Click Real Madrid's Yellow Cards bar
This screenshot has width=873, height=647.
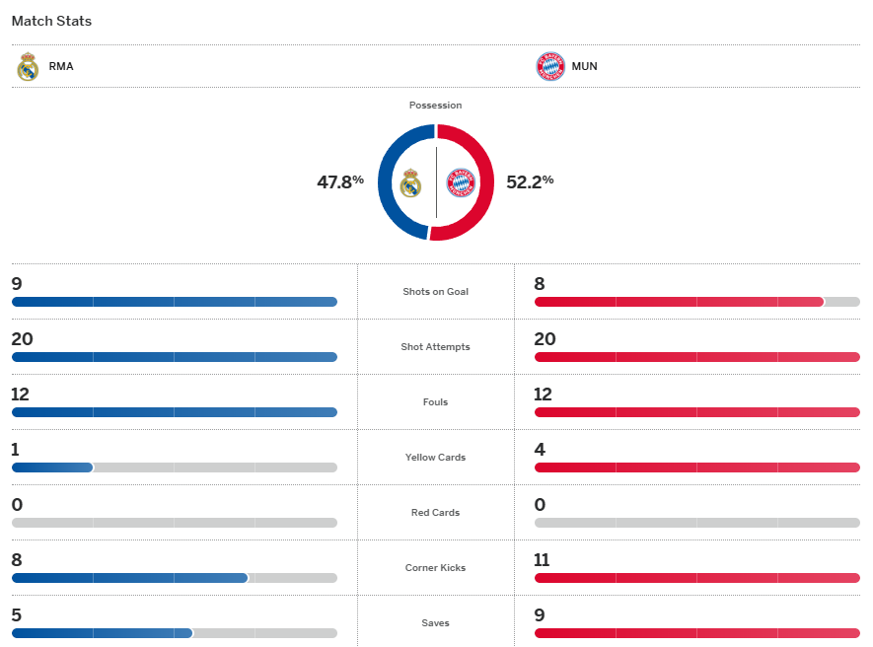[52, 467]
